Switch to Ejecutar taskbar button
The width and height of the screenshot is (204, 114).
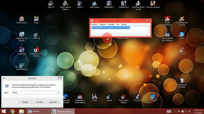coord(38,111)
